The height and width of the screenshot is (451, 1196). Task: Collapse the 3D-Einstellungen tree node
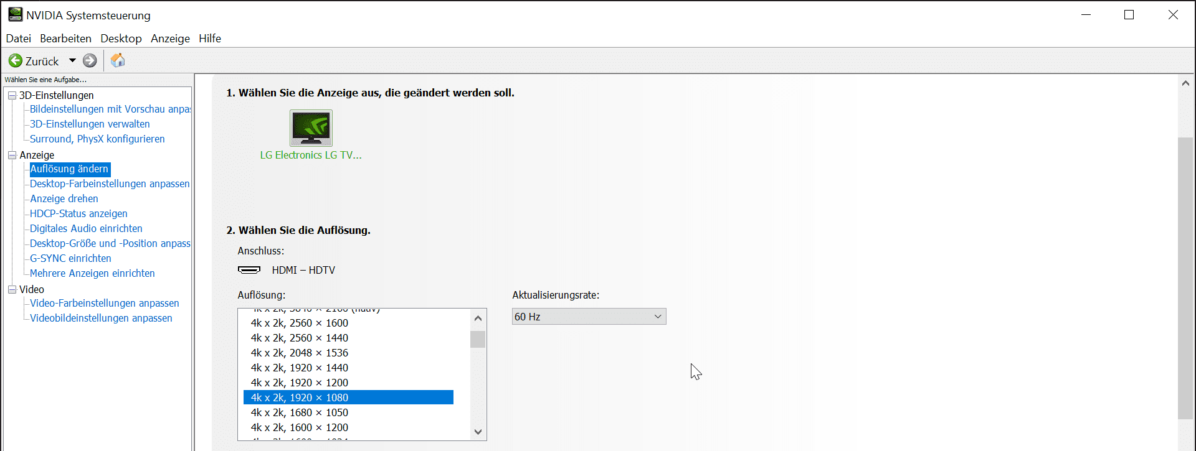click(x=12, y=95)
